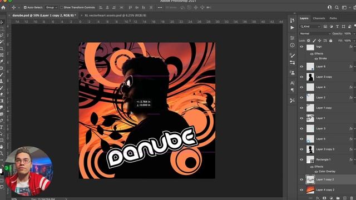The height and width of the screenshot is (200, 356).
Task: Switch to the Paths tab
Action: pos(333,18)
